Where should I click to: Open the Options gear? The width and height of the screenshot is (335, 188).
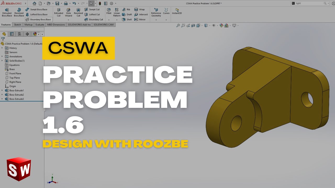pyautogui.click(x=111, y=3)
